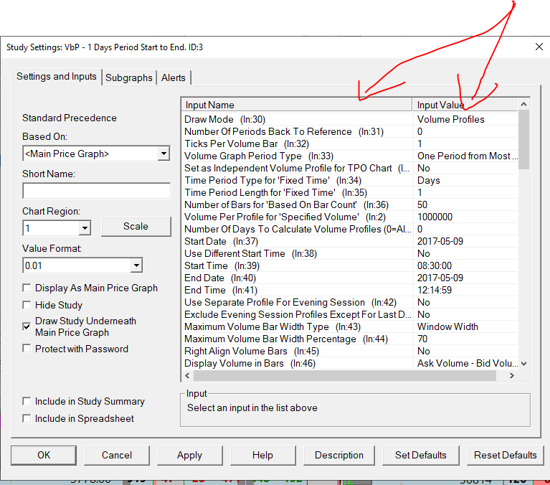Select Maximum Volume Bar Width Percentage row

click(350, 339)
